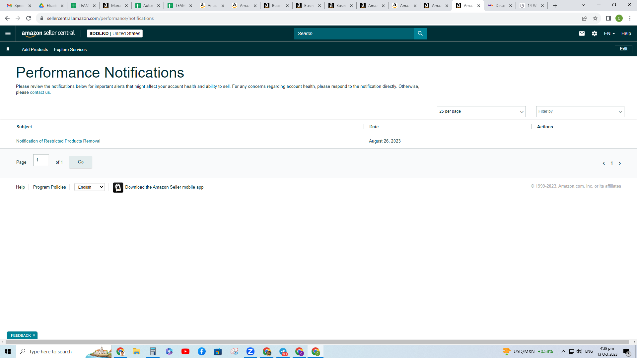Click the Subject column header
Viewport: 637px width, 358px height.
(24, 127)
